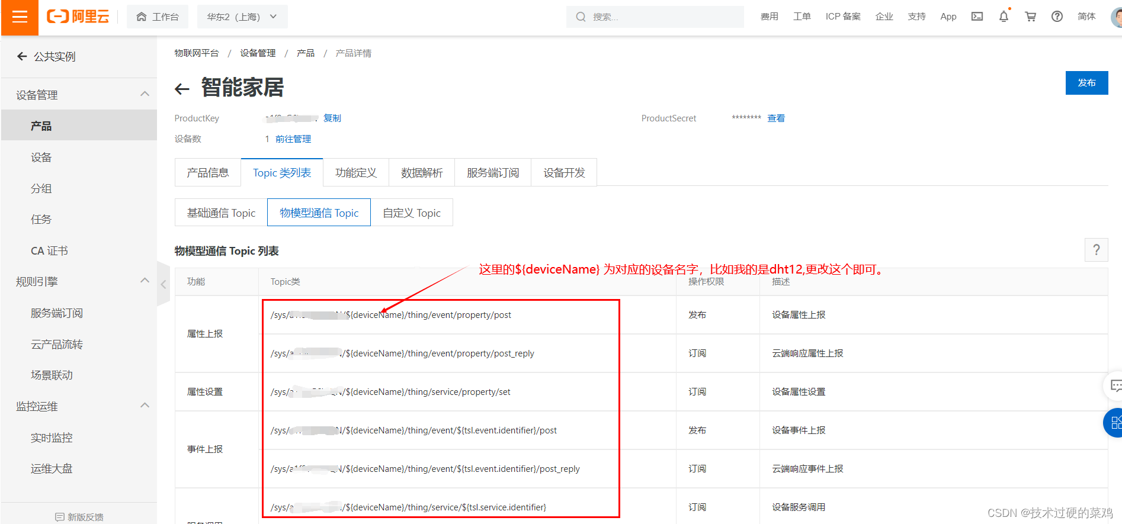Switch to the 设备开发 tab
1122x524 pixels.
[564, 172]
